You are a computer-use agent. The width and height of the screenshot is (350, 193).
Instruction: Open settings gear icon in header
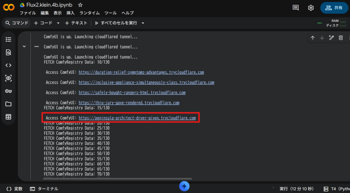(311, 8)
